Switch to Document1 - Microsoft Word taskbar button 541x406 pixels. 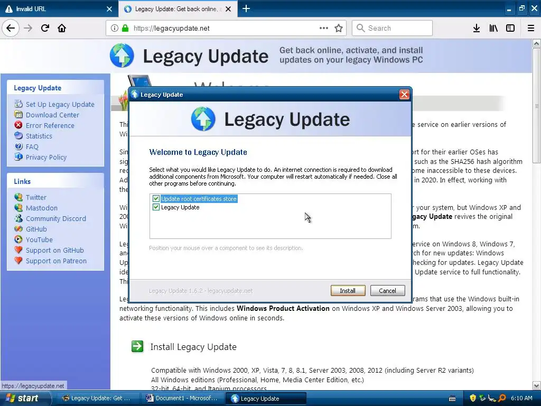pos(182,399)
